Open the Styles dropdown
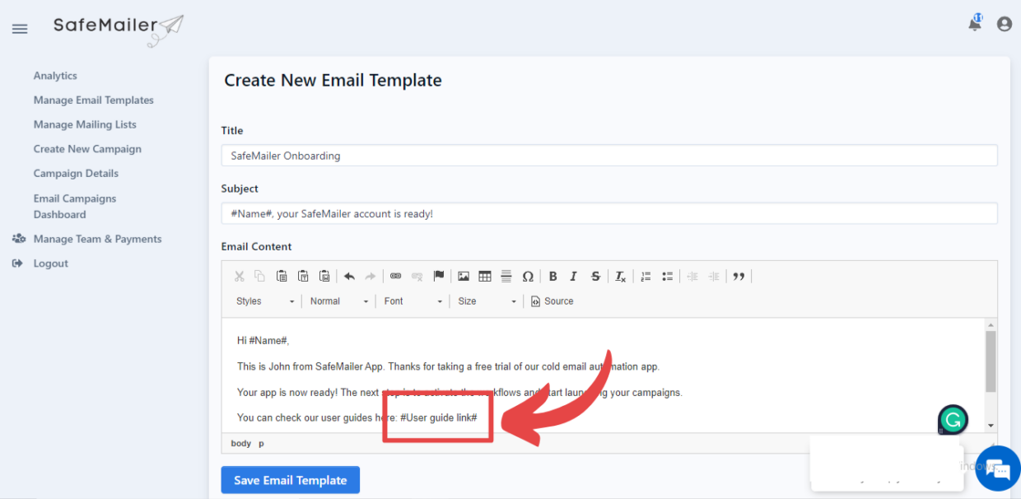The width and height of the screenshot is (1021, 499). tap(263, 301)
